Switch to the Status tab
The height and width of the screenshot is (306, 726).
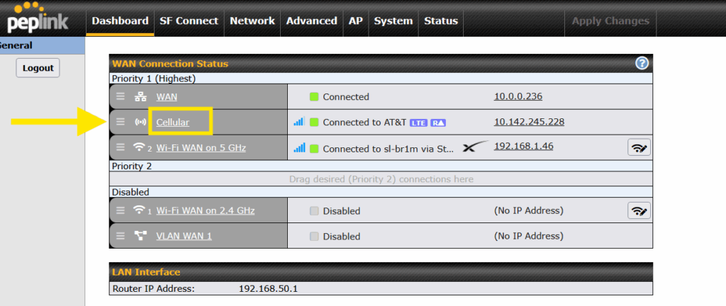pyautogui.click(x=440, y=21)
